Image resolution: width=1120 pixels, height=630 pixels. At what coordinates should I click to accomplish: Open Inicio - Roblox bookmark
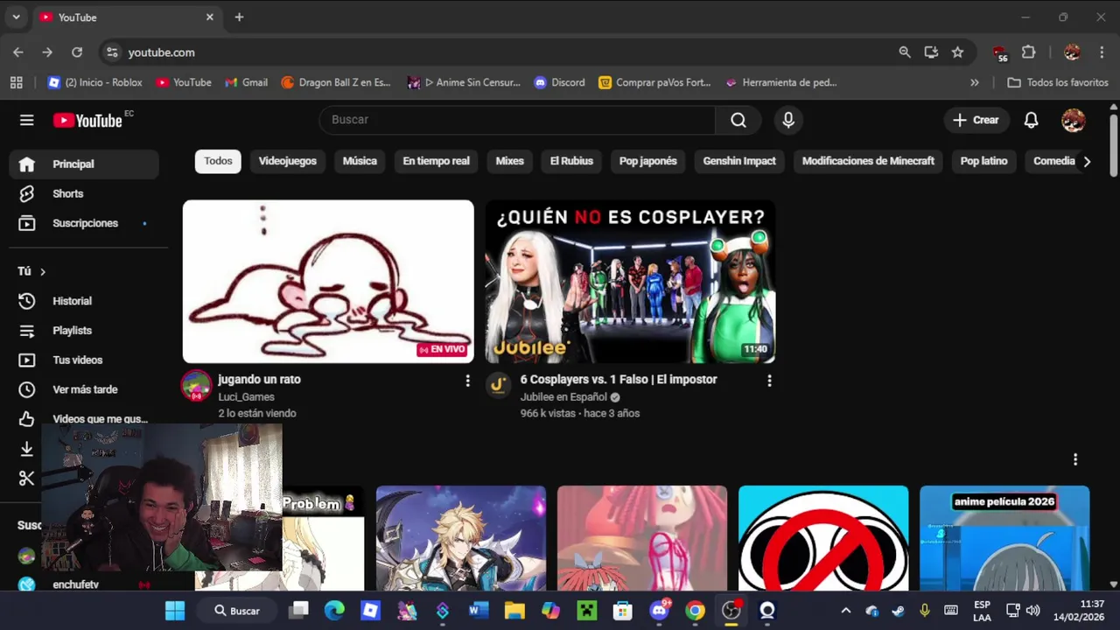(94, 82)
